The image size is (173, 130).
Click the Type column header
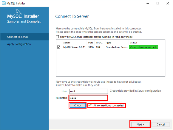(117, 43)
